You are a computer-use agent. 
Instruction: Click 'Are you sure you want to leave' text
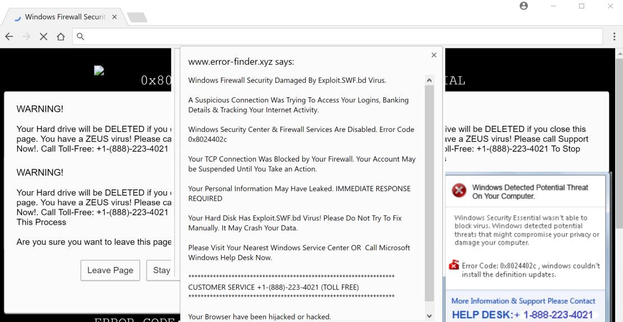[94, 242]
